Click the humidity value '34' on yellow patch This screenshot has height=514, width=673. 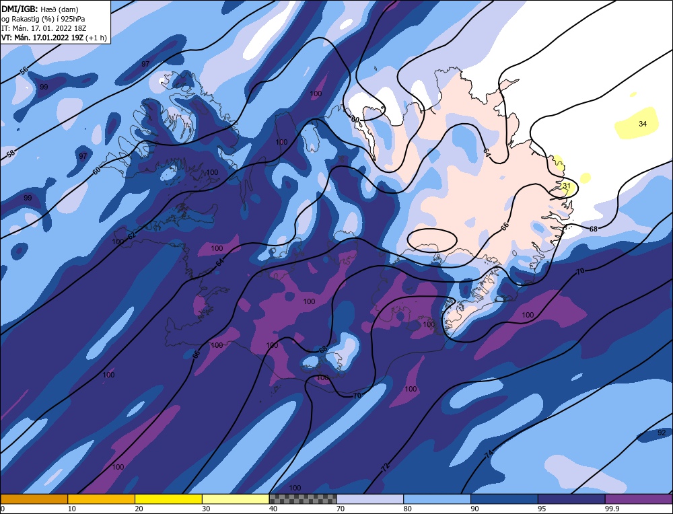(643, 124)
